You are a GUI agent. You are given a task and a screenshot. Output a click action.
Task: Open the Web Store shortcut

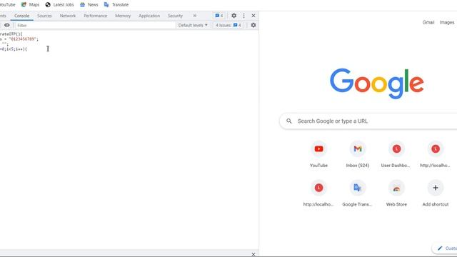(396, 193)
